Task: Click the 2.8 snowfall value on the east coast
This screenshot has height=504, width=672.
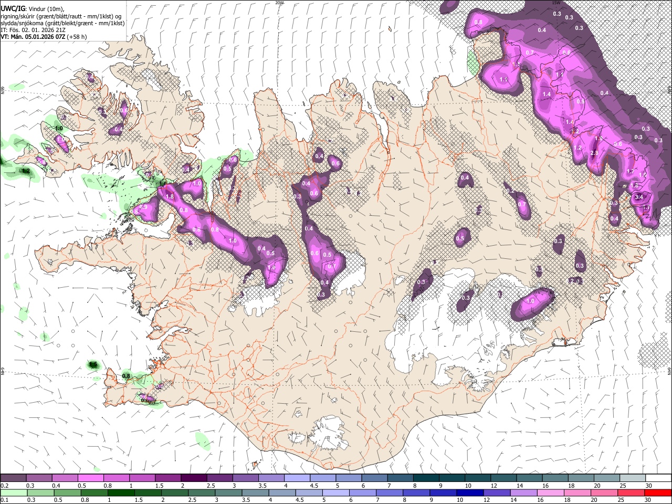Action: pos(594,153)
